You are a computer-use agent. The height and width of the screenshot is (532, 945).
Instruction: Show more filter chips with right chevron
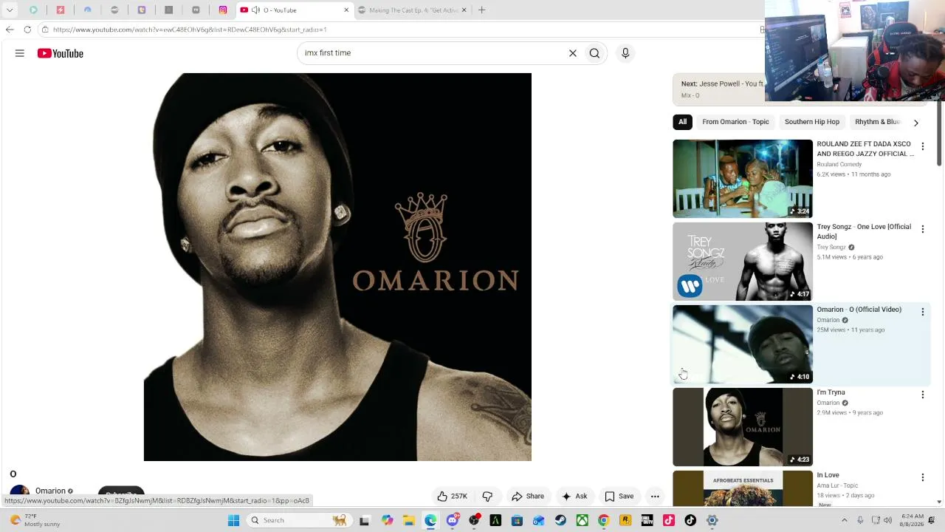point(915,123)
